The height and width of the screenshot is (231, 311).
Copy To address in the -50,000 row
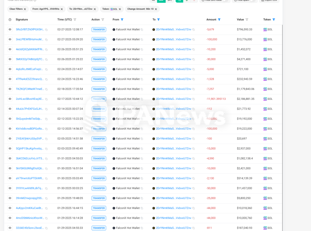point(194,188)
